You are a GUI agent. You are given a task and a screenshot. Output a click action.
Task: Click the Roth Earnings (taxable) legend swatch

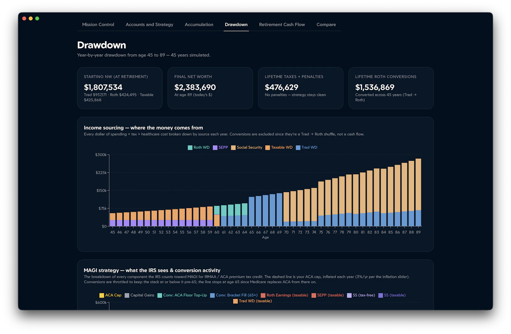[x=263, y=295]
